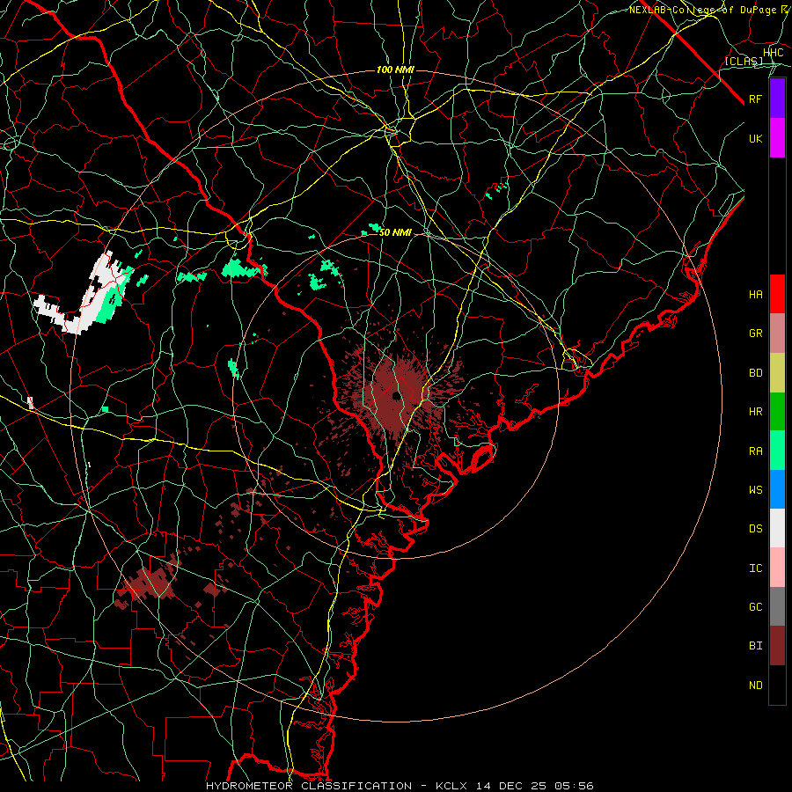The height and width of the screenshot is (792, 792).
Task: Click the Hydrometeor Classification KCLX title caption
Action: pos(400,786)
